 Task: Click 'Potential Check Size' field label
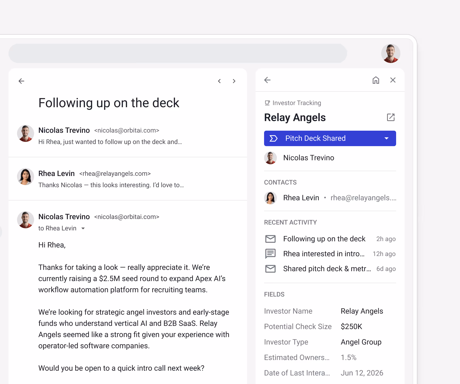click(298, 326)
